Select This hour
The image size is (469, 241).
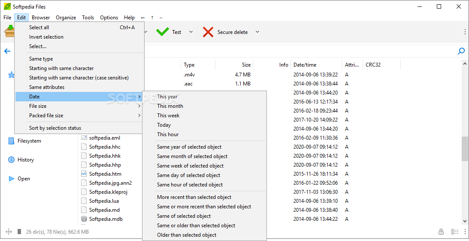pyautogui.click(x=204, y=134)
